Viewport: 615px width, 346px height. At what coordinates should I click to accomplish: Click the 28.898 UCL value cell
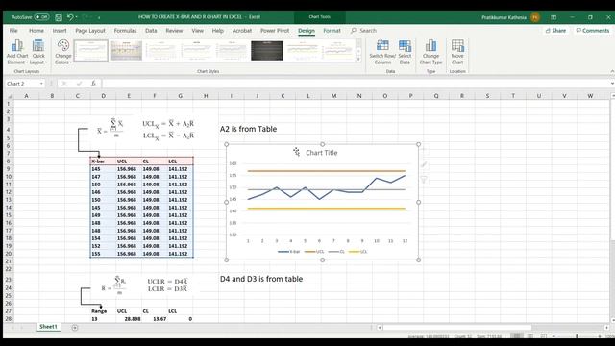click(129, 319)
